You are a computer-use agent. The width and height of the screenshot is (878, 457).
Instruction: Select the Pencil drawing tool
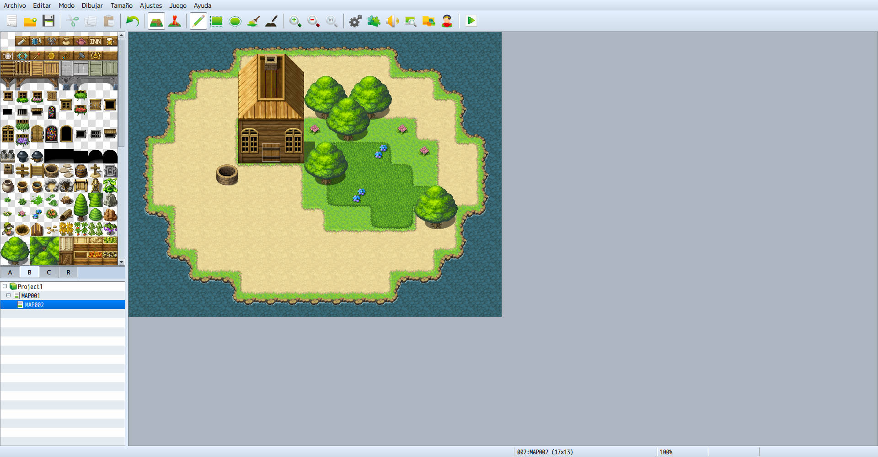(x=198, y=21)
